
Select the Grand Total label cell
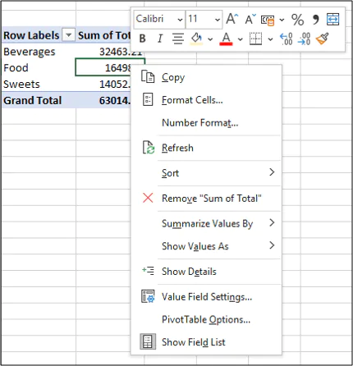click(x=39, y=100)
